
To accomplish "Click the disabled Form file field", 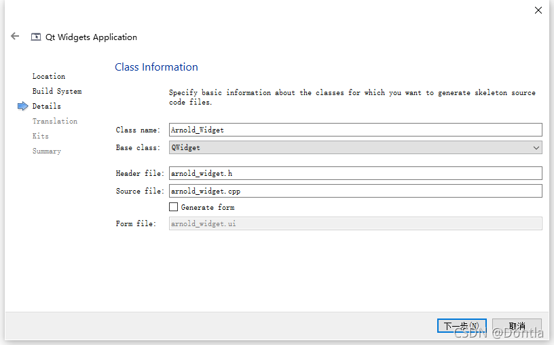I will coord(356,223).
